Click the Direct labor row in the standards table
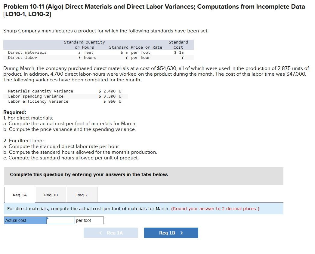The width and height of the screenshot is (315, 254). pyautogui.click(x=23, y=57)
